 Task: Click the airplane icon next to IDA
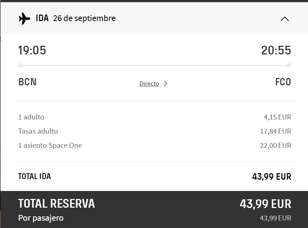(x=25, y=19)
